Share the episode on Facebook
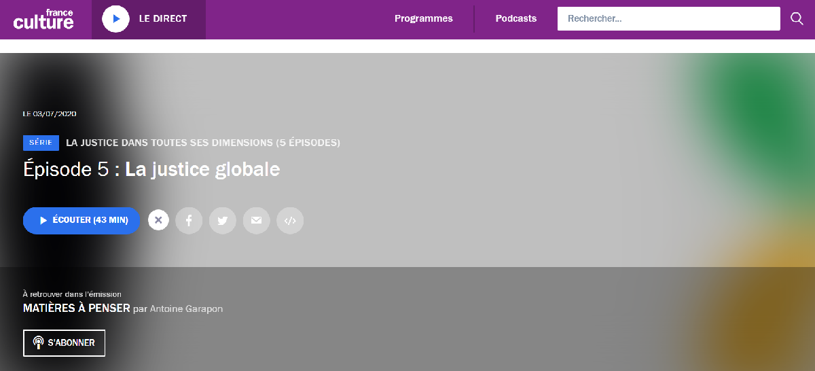 (x=189, y=220)
